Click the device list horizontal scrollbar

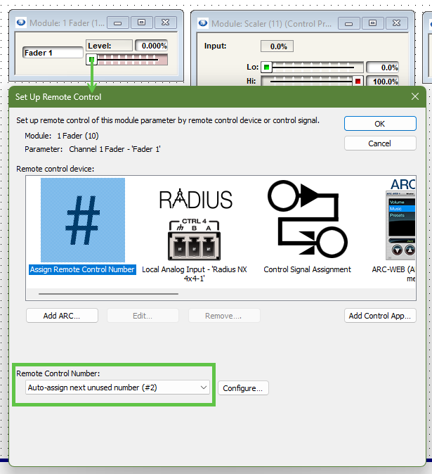click(108, 294)
